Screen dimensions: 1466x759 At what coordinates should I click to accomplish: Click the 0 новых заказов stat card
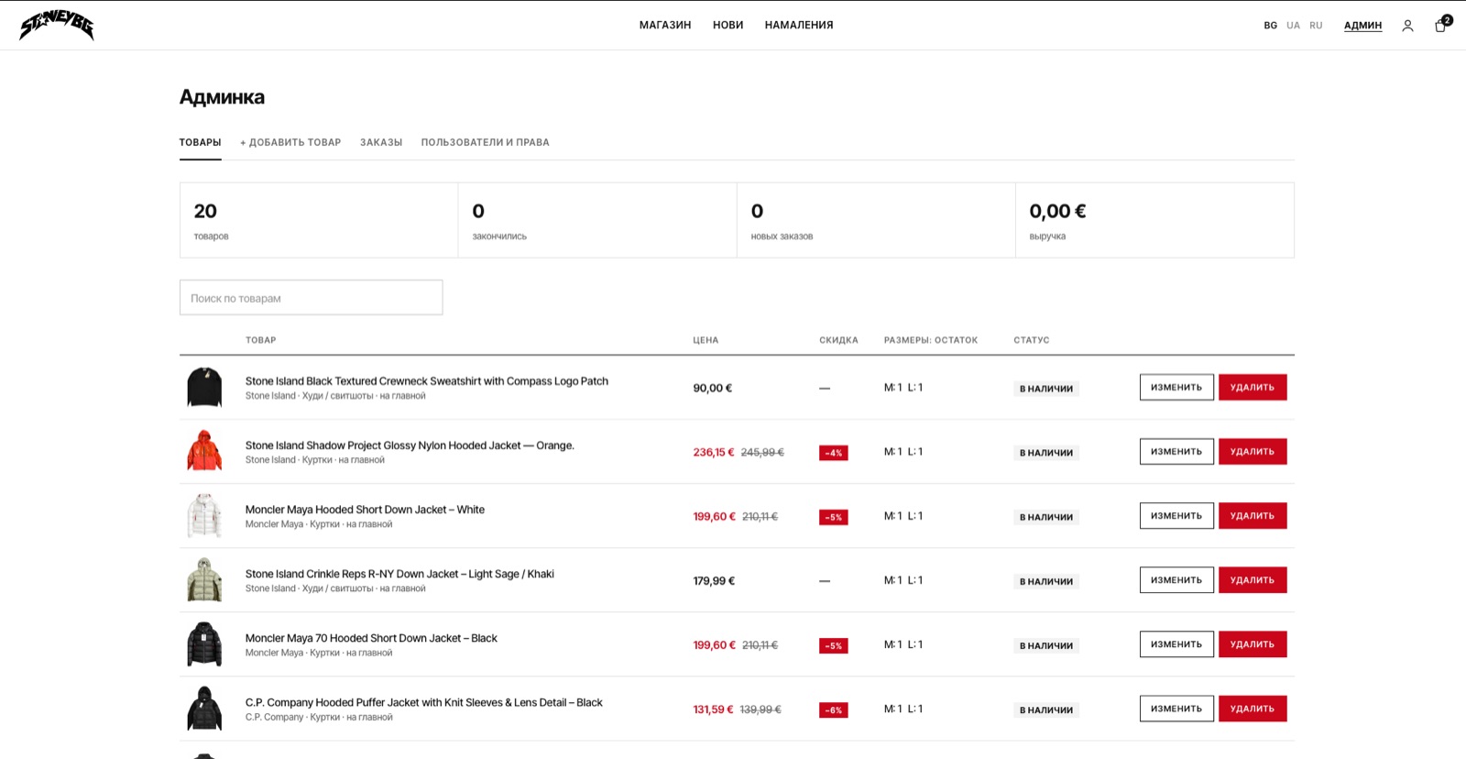tap(876, 220)
